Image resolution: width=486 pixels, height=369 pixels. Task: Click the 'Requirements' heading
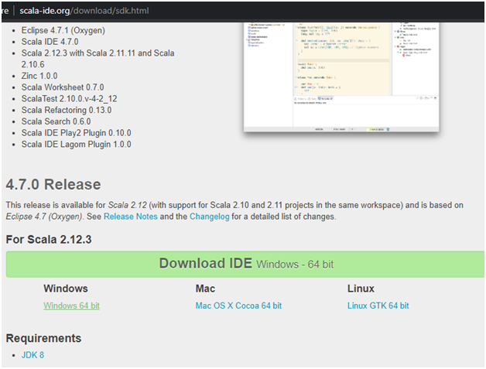(43, 338)
